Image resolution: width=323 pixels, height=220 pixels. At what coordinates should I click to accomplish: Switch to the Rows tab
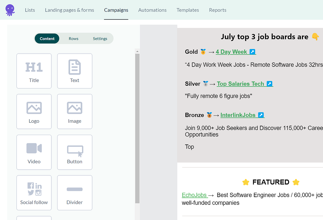coord(74,38)
